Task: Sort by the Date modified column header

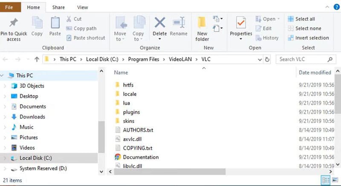Action: (x=315, y=73)
